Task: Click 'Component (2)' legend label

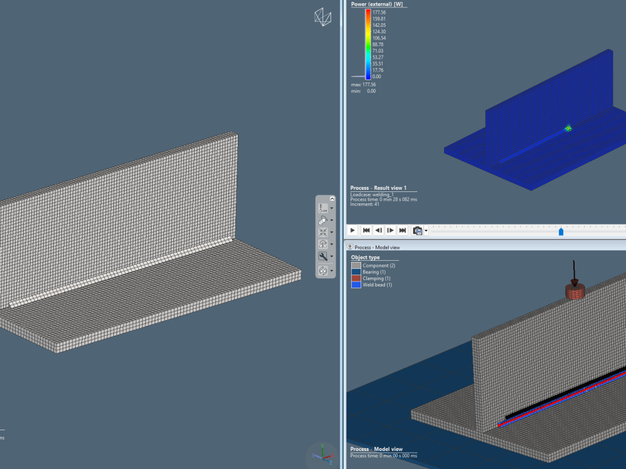Action: 379,266
